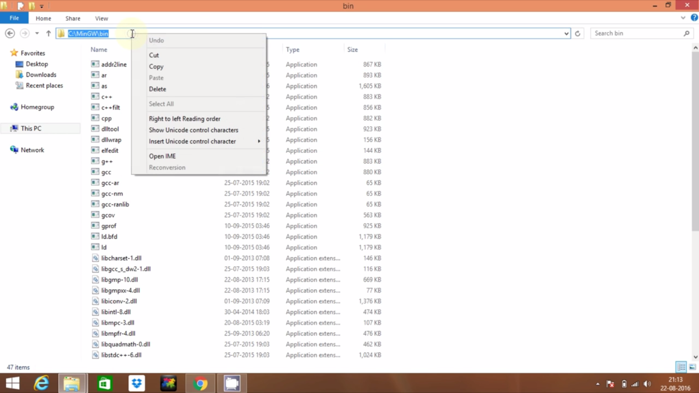Switch to the View ribbon tab
This screenshot has width=699, height=393.
pos(101,18)
